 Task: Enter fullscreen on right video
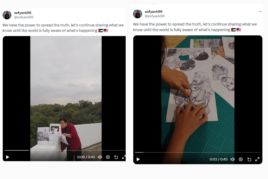coord(257,159)
